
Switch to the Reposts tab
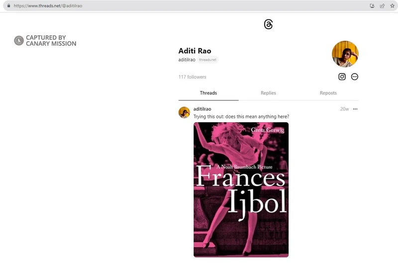click(328, 93)
